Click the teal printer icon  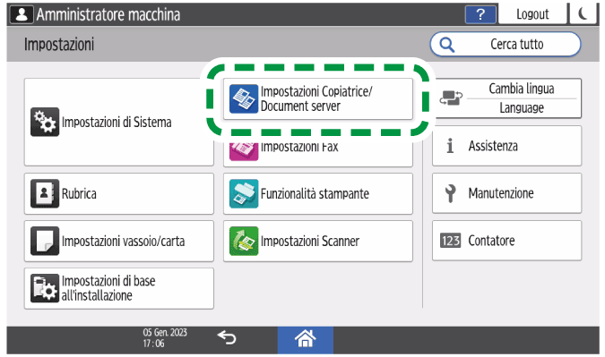point(244,194)
